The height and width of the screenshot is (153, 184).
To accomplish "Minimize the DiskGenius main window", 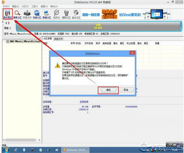I will click(168, 2).
